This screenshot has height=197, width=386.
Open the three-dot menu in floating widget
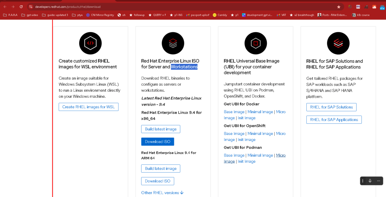pyautogui.click(x=378, y=181)
